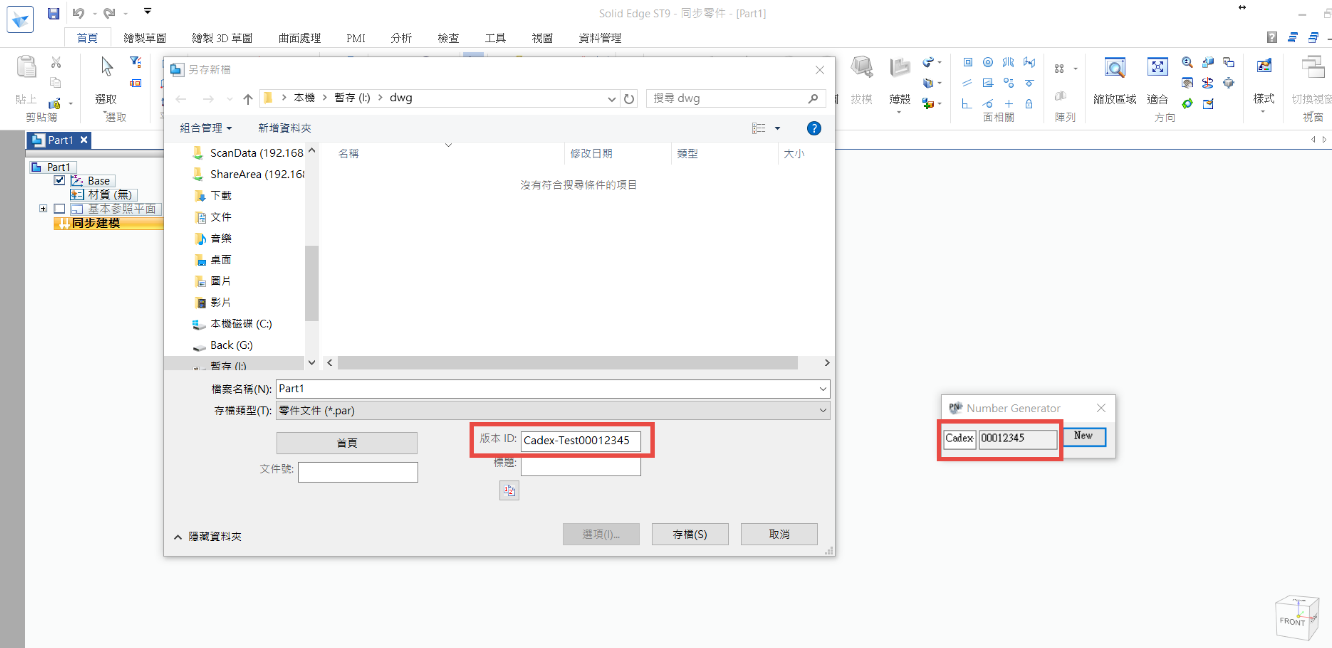Click the Save floppy disk icon
This screenshot has width=1332, height=648.
(53, 13)
